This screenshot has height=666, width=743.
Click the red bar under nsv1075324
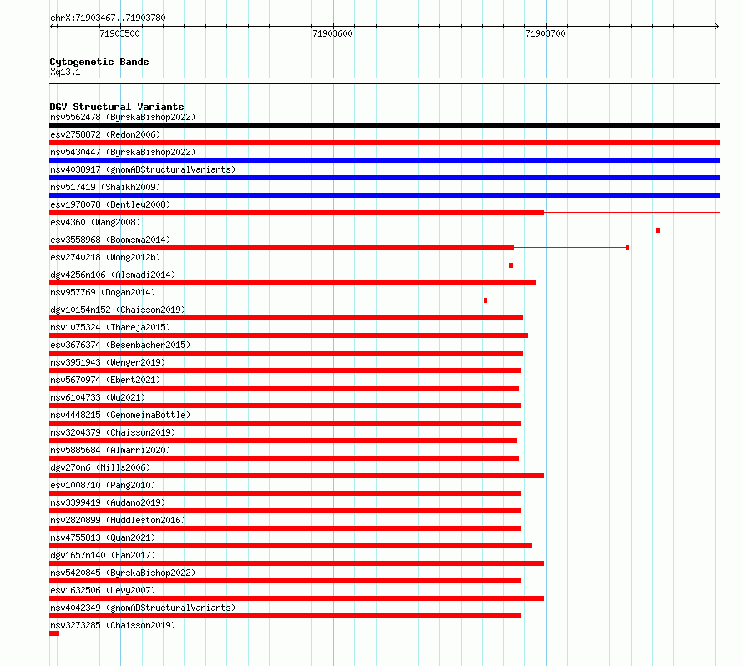pyautogui.click(x=288, y=336)
